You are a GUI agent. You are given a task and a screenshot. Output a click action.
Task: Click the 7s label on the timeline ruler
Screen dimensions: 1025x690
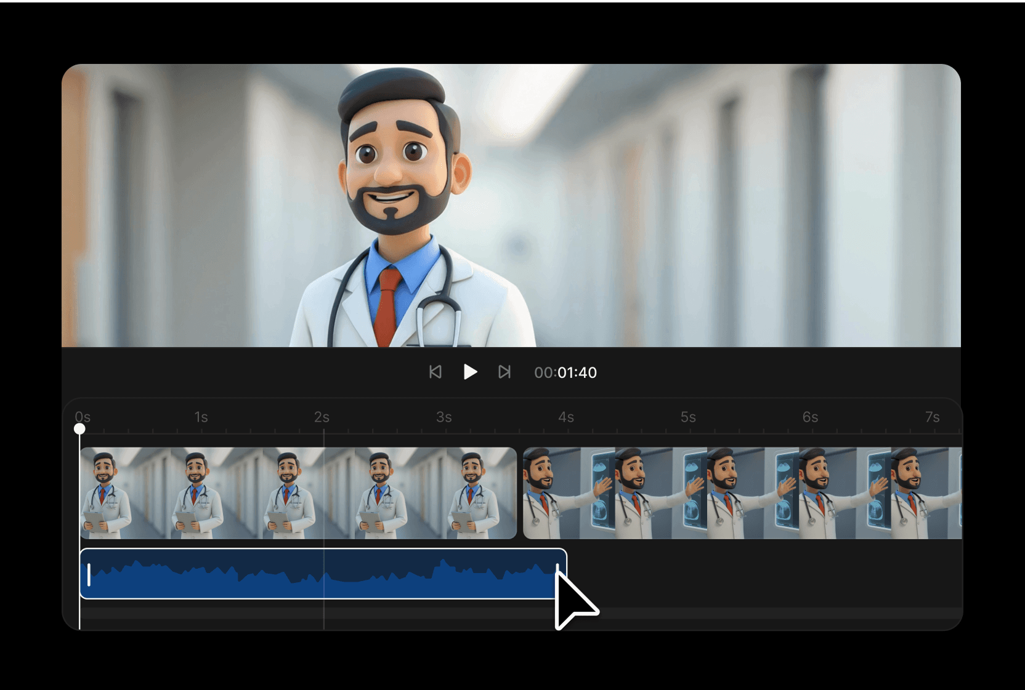[933, 417]
